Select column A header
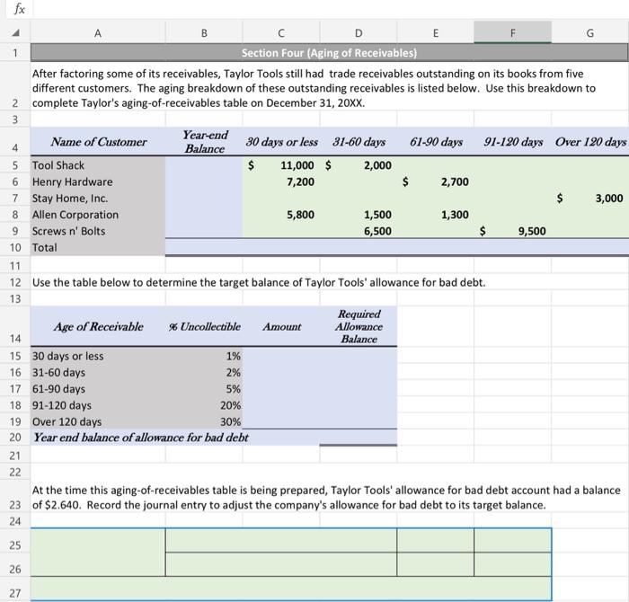The height and width of the screenshot is (602, 629). click(x=98, y=33)
